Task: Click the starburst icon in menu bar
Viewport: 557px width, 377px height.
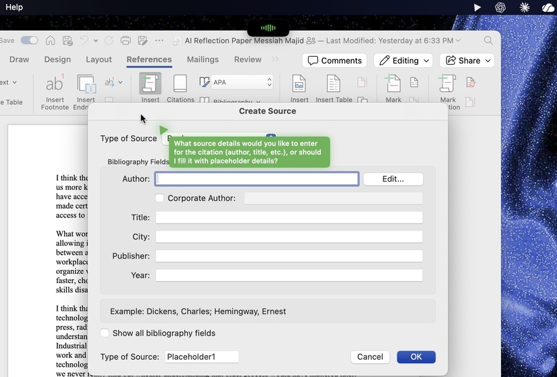Action: click(x=525, y=8)
